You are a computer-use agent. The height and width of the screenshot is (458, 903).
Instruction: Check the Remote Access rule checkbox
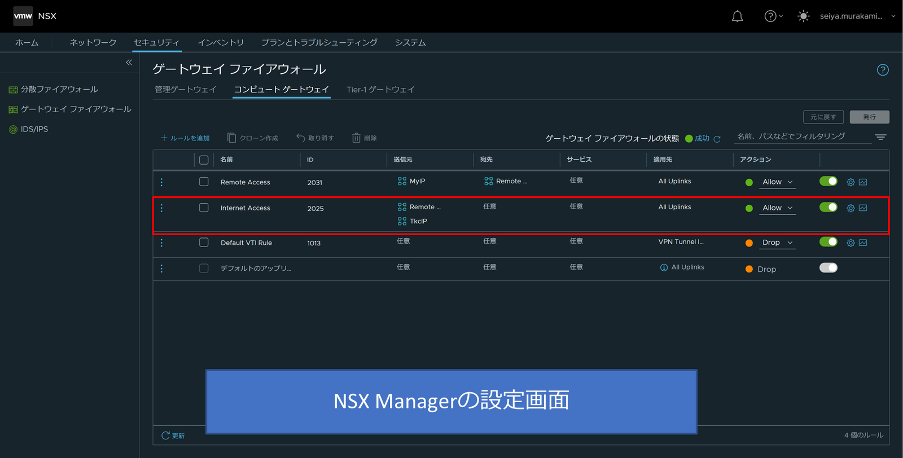coord(204,182)
